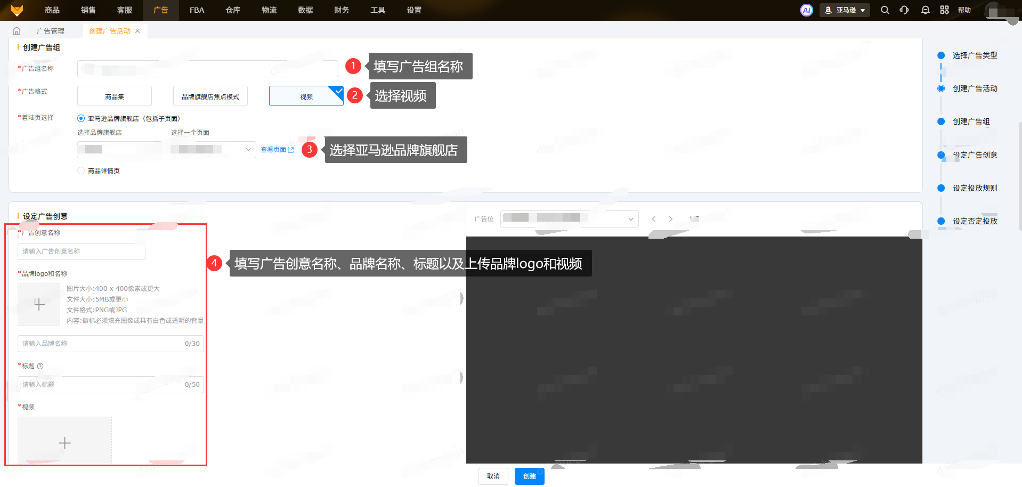Jump to the 创建广告组 step
This screenshot has width=1022, height=487.
coord(971,121)
